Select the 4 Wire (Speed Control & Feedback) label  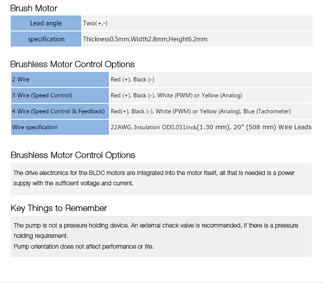tap(60, 111)
